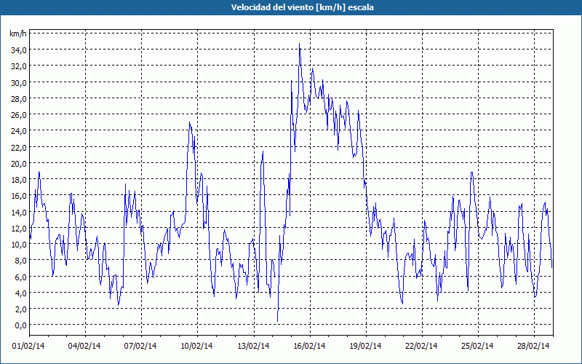Click the 04/02/14 date label
The image size is (582, 364).
(x=84, y=346)
